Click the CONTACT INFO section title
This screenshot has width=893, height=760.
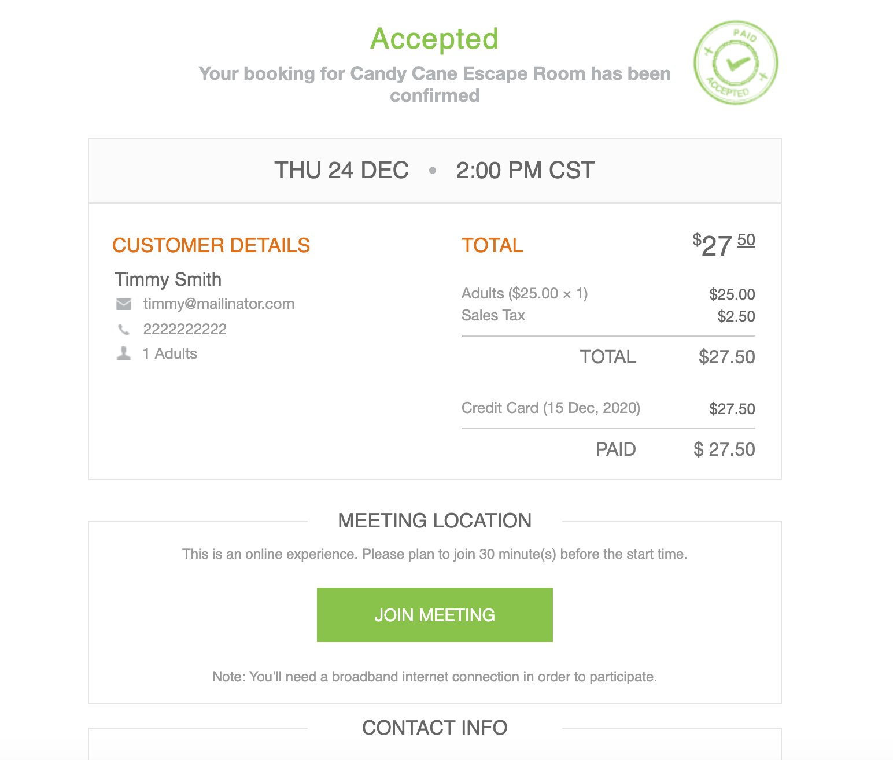434,728
